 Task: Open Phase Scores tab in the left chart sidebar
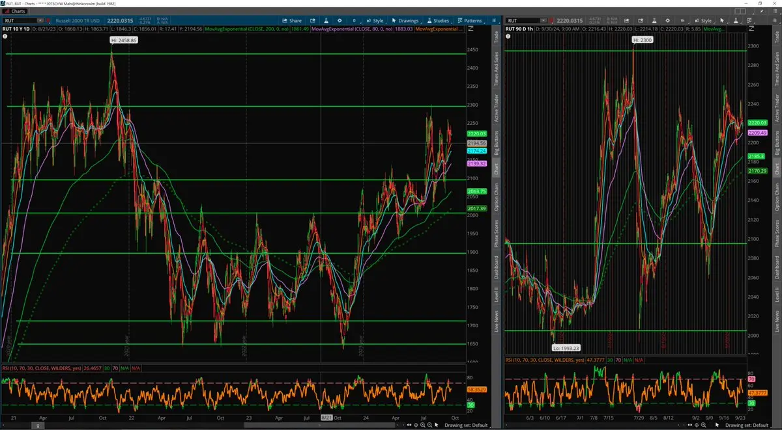pos(496,234)
